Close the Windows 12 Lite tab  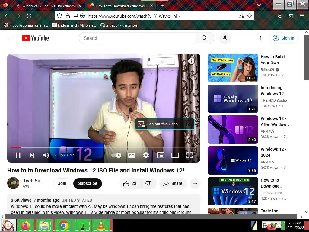click(80, 6)
